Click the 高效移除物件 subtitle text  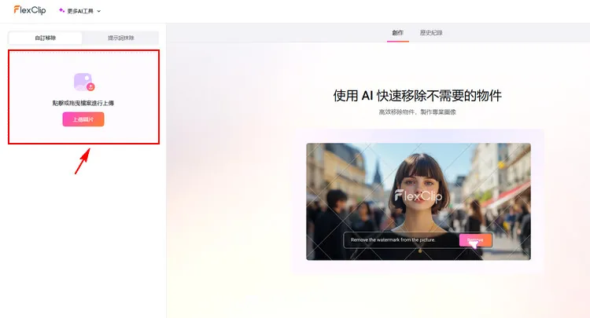click(417, 112)
